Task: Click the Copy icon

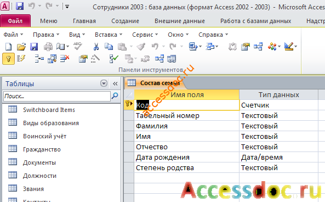Action: click(109, 47)
